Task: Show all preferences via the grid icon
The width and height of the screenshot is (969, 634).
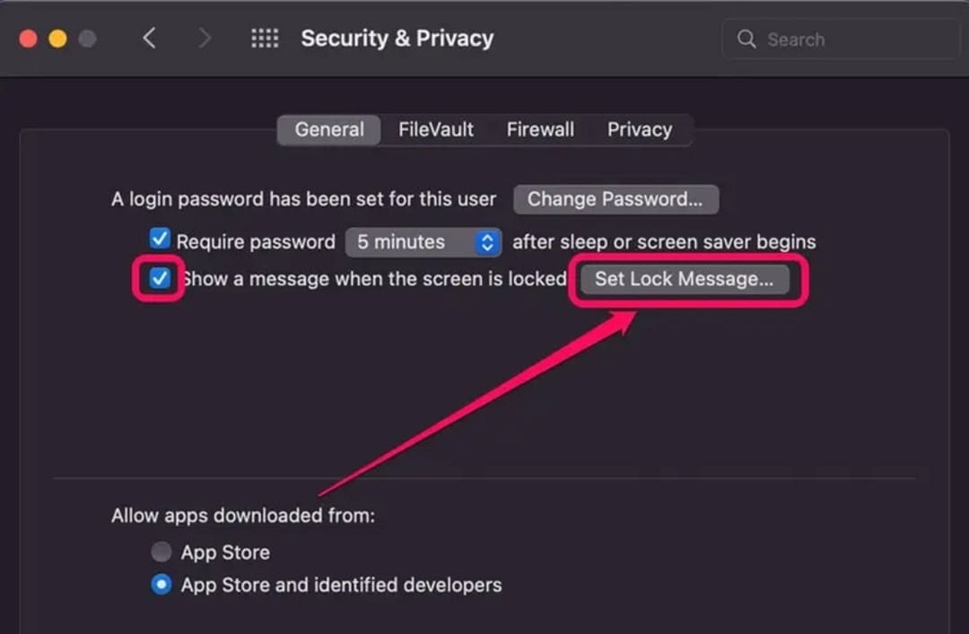Action: click(265, 39)
